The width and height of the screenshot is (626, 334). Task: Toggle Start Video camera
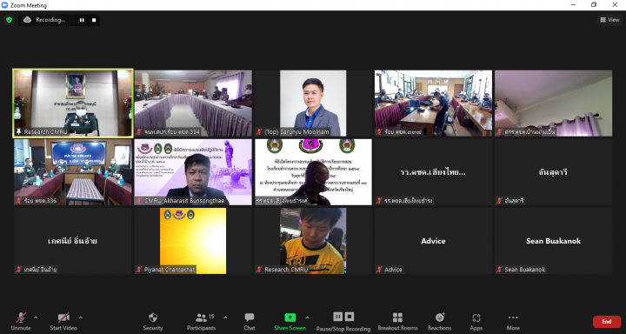pyautogui.click(x=63, y=322)
